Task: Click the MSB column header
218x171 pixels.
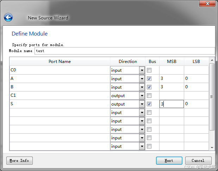Action: [172, 62]
